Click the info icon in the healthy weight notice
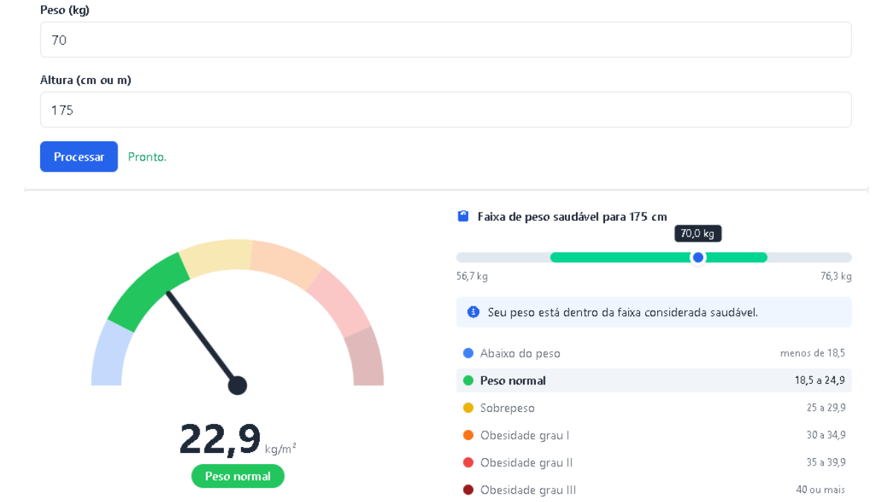893x502 pixels. 473,312
